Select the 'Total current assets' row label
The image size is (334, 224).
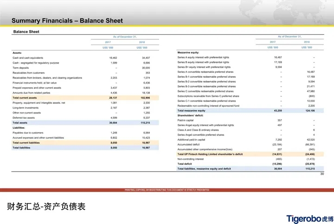25,98
